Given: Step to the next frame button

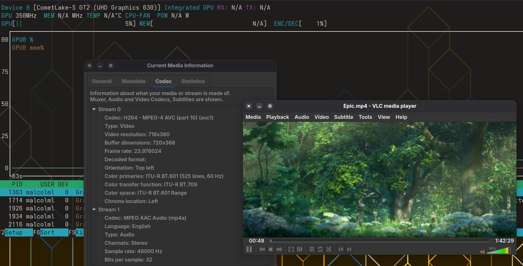Looking at the screenshot, I should (349, 249).
